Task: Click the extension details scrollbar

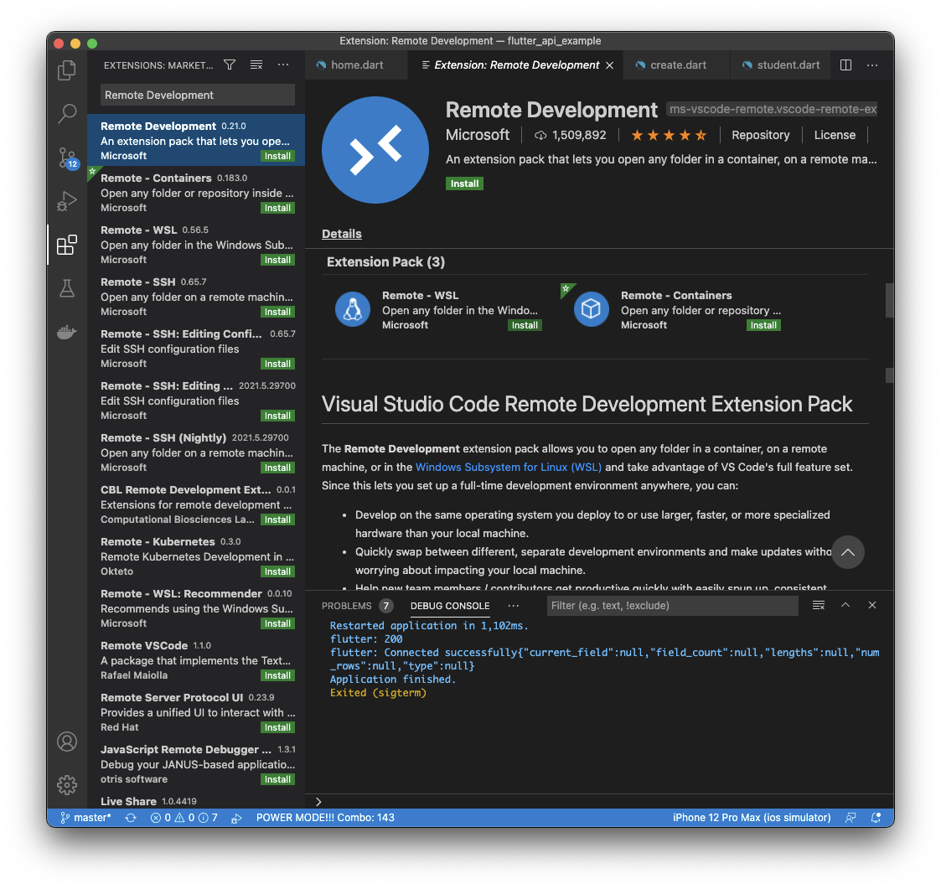Action: [889, 300]
